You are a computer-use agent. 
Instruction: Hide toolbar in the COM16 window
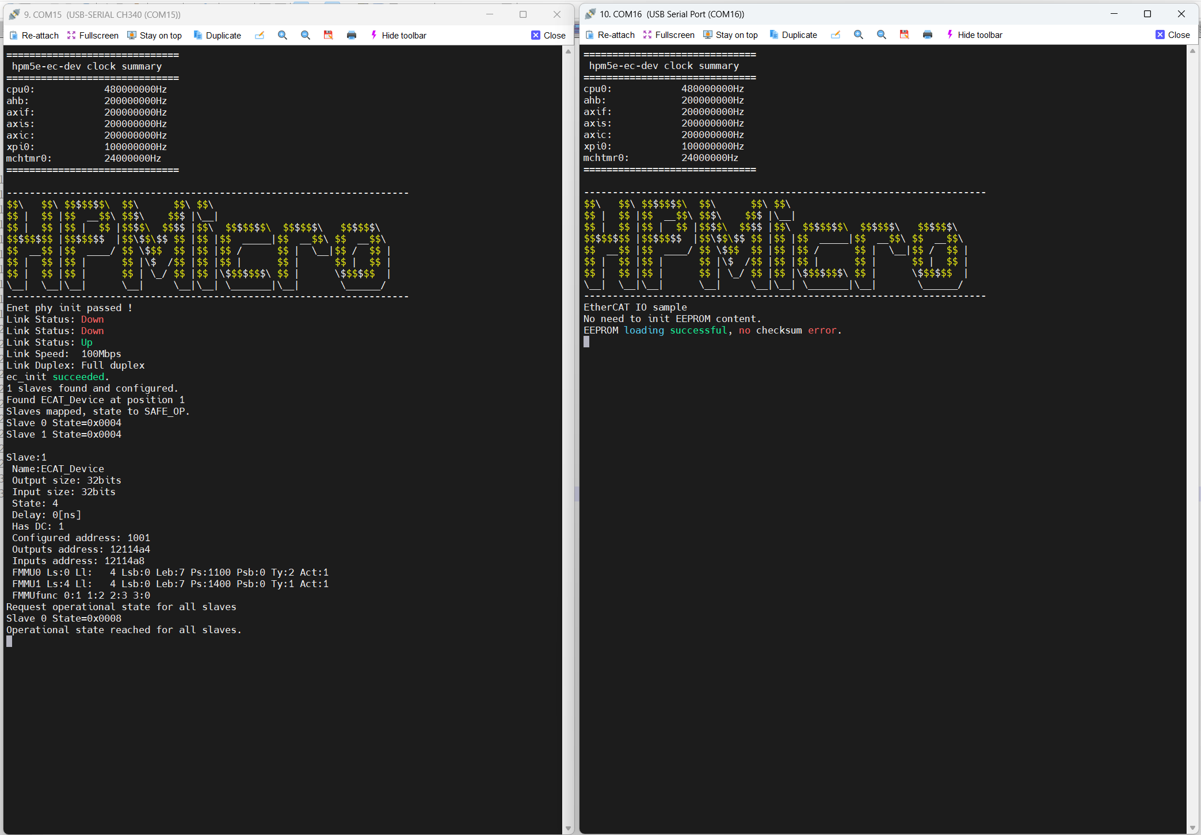click(x=974, y=35)
